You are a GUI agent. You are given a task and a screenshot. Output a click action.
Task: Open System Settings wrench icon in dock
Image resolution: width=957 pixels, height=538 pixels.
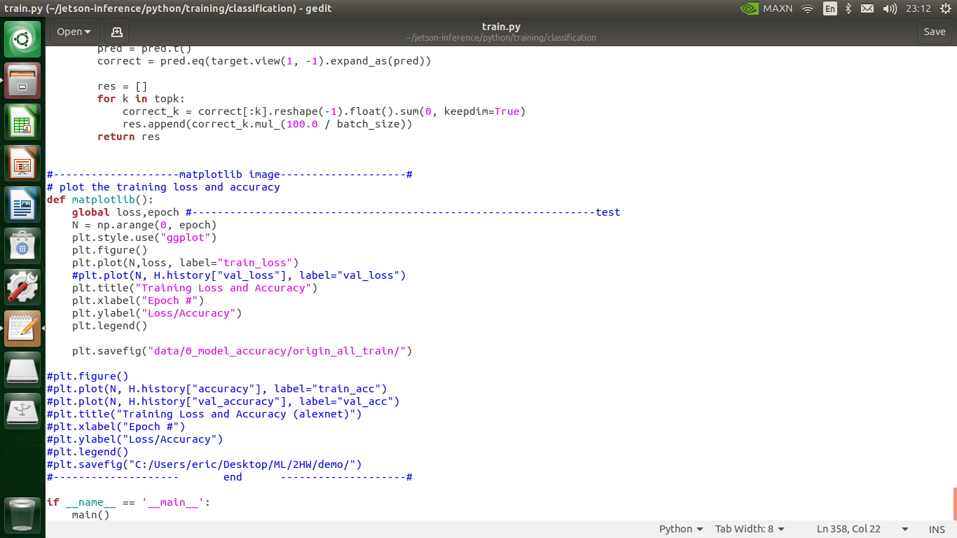coord(22,287)
